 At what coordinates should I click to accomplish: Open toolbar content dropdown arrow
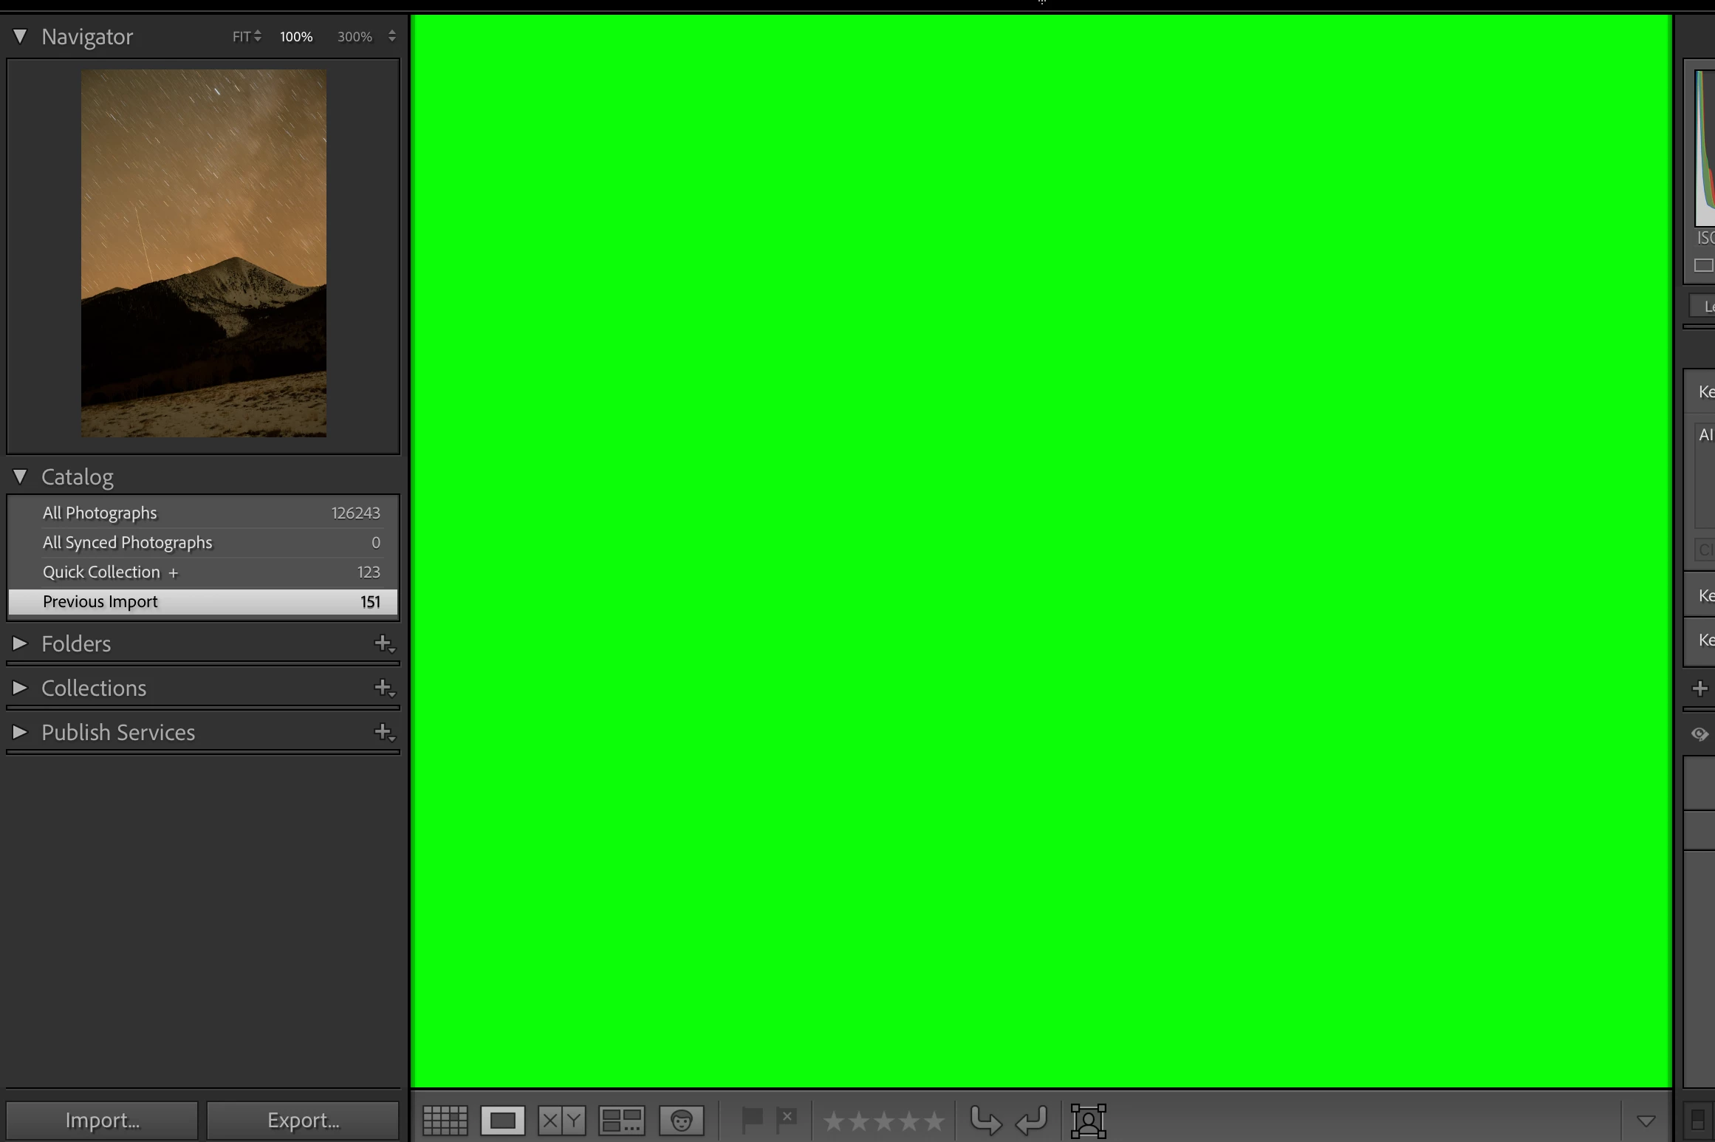pyautogui.click(x=1646, y=1121)
